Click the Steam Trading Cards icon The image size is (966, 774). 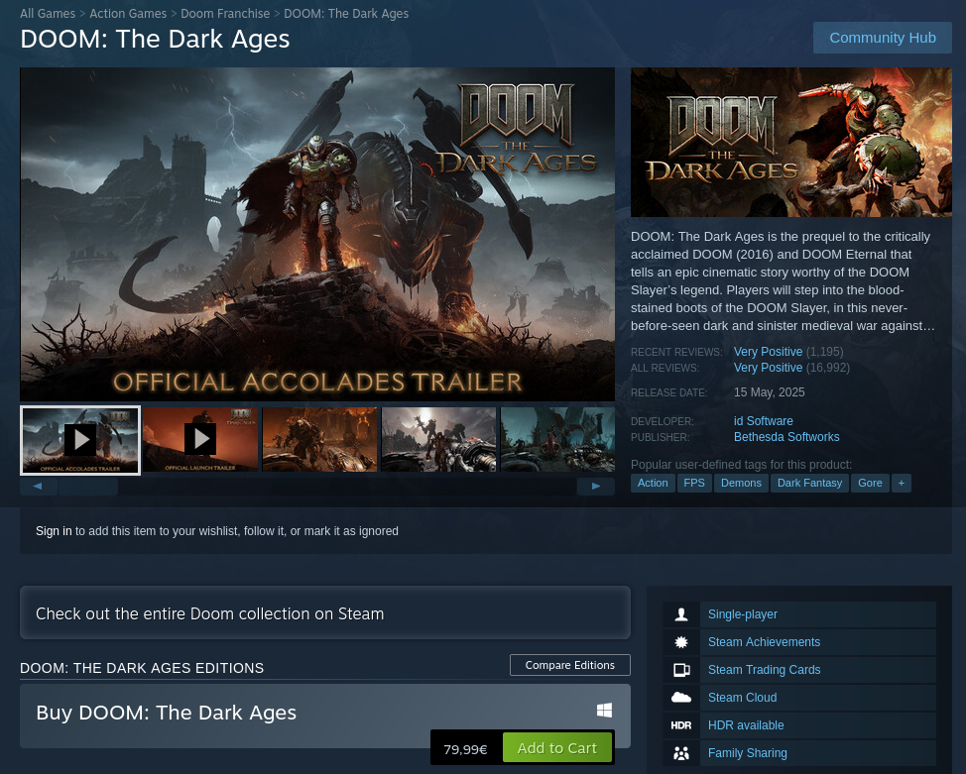coord(680,670)
